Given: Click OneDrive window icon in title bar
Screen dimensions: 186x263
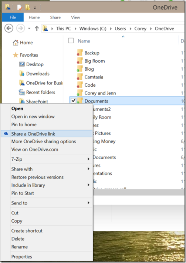Looking at the screenshot, I should 8,7.
